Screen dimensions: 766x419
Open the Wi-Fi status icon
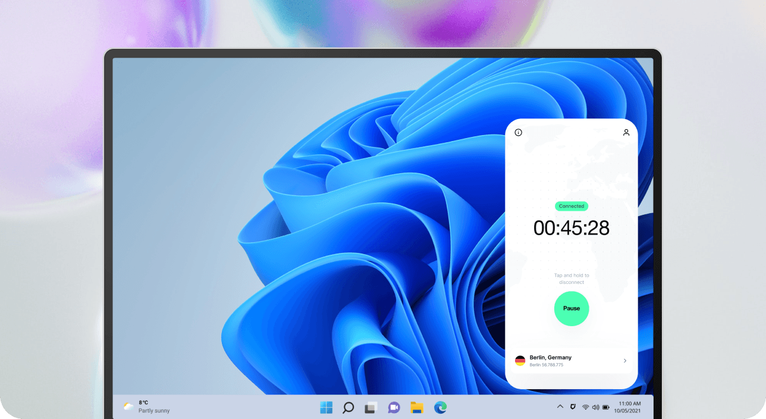[586, 407]
